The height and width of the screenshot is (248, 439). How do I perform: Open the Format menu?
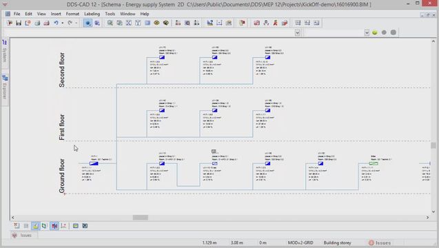pos(72,14)
